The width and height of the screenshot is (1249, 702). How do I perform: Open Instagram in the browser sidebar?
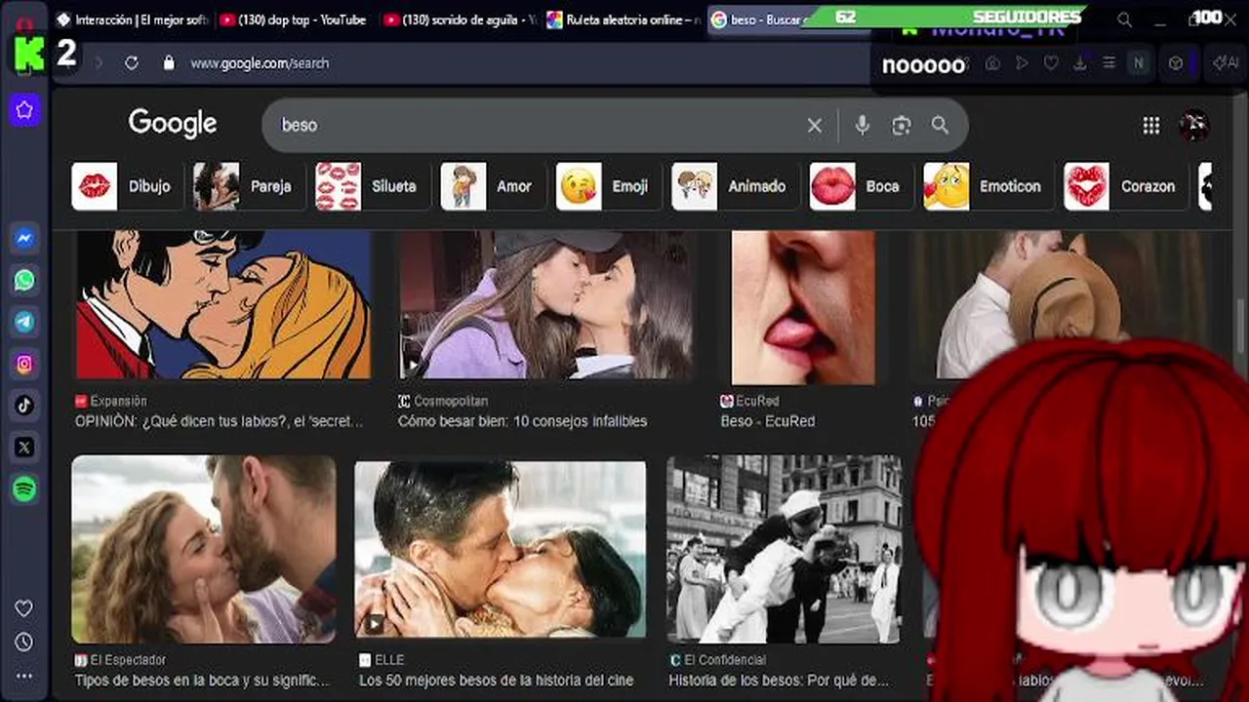point(24,364)
